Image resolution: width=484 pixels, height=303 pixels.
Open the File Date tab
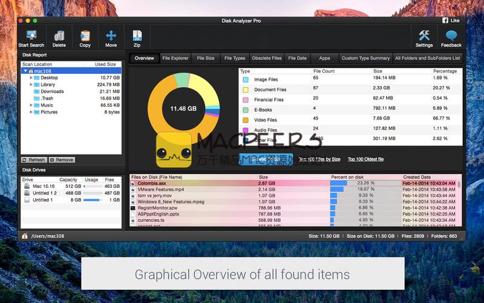tap(298, 58)
